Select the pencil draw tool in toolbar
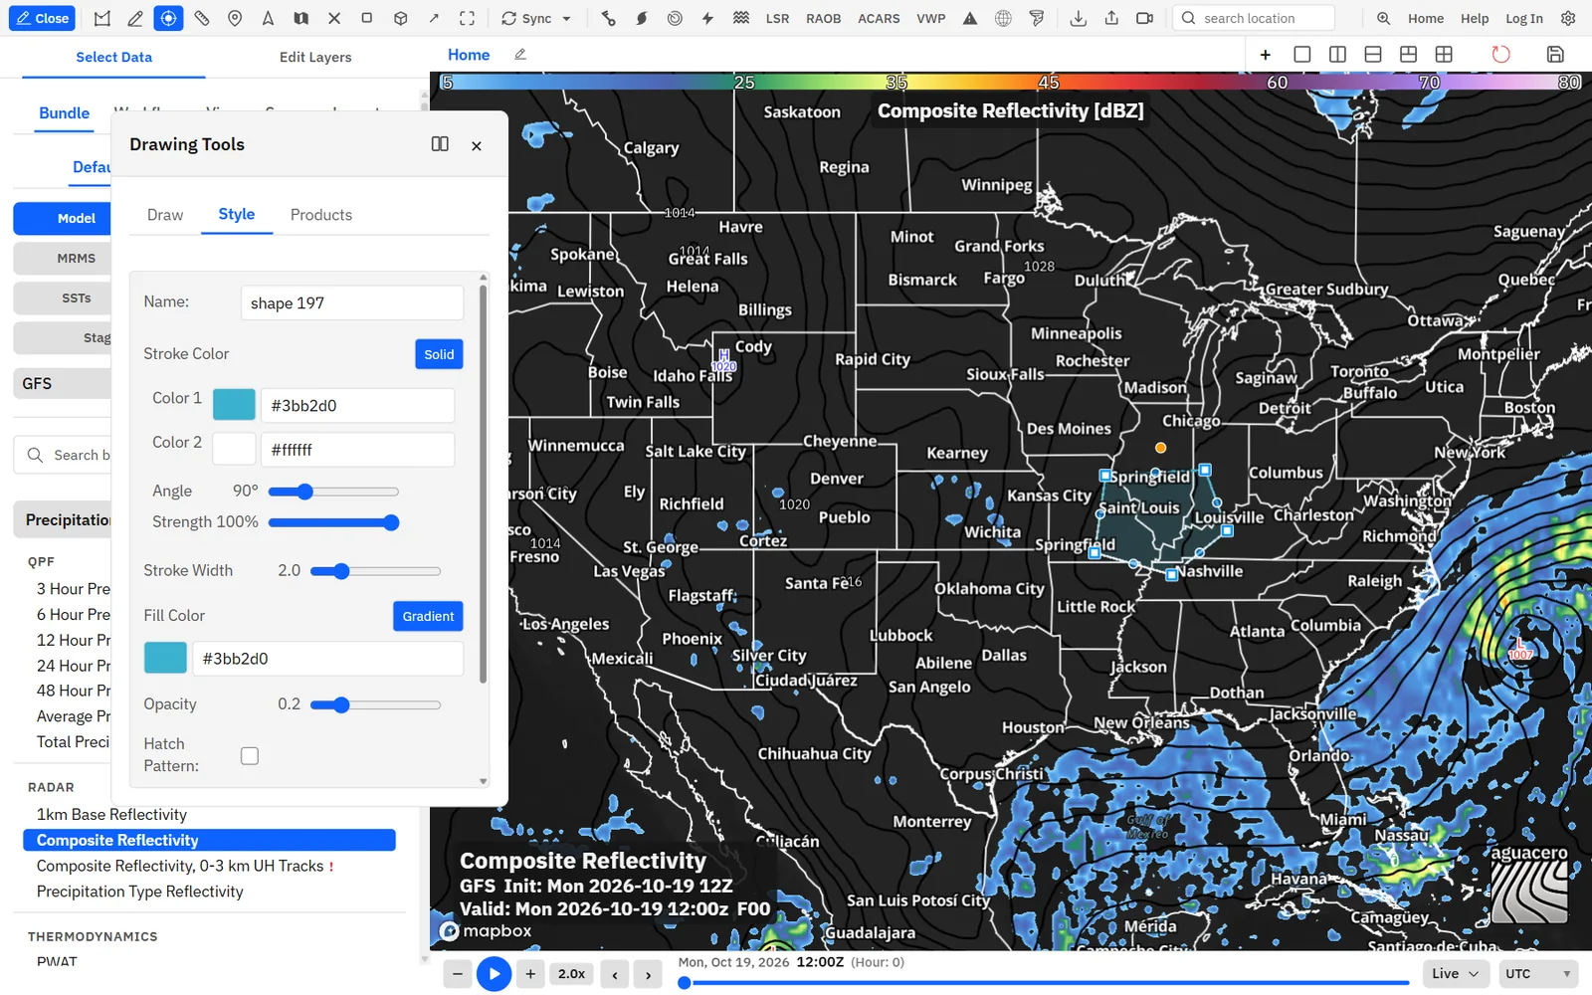The height and width of the screenshot is (995, 1592). point(135,18)
